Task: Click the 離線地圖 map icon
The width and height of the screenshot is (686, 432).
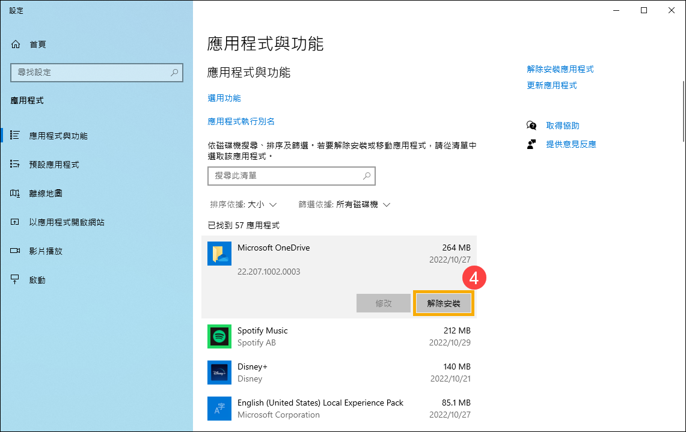Action: [15, 193]
